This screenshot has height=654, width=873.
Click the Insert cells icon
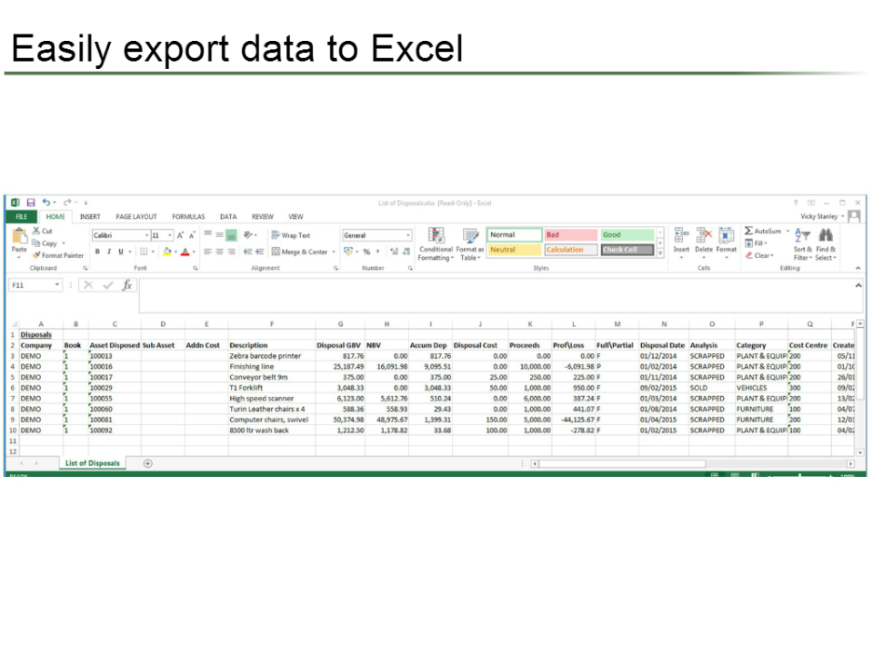point(680,238)
